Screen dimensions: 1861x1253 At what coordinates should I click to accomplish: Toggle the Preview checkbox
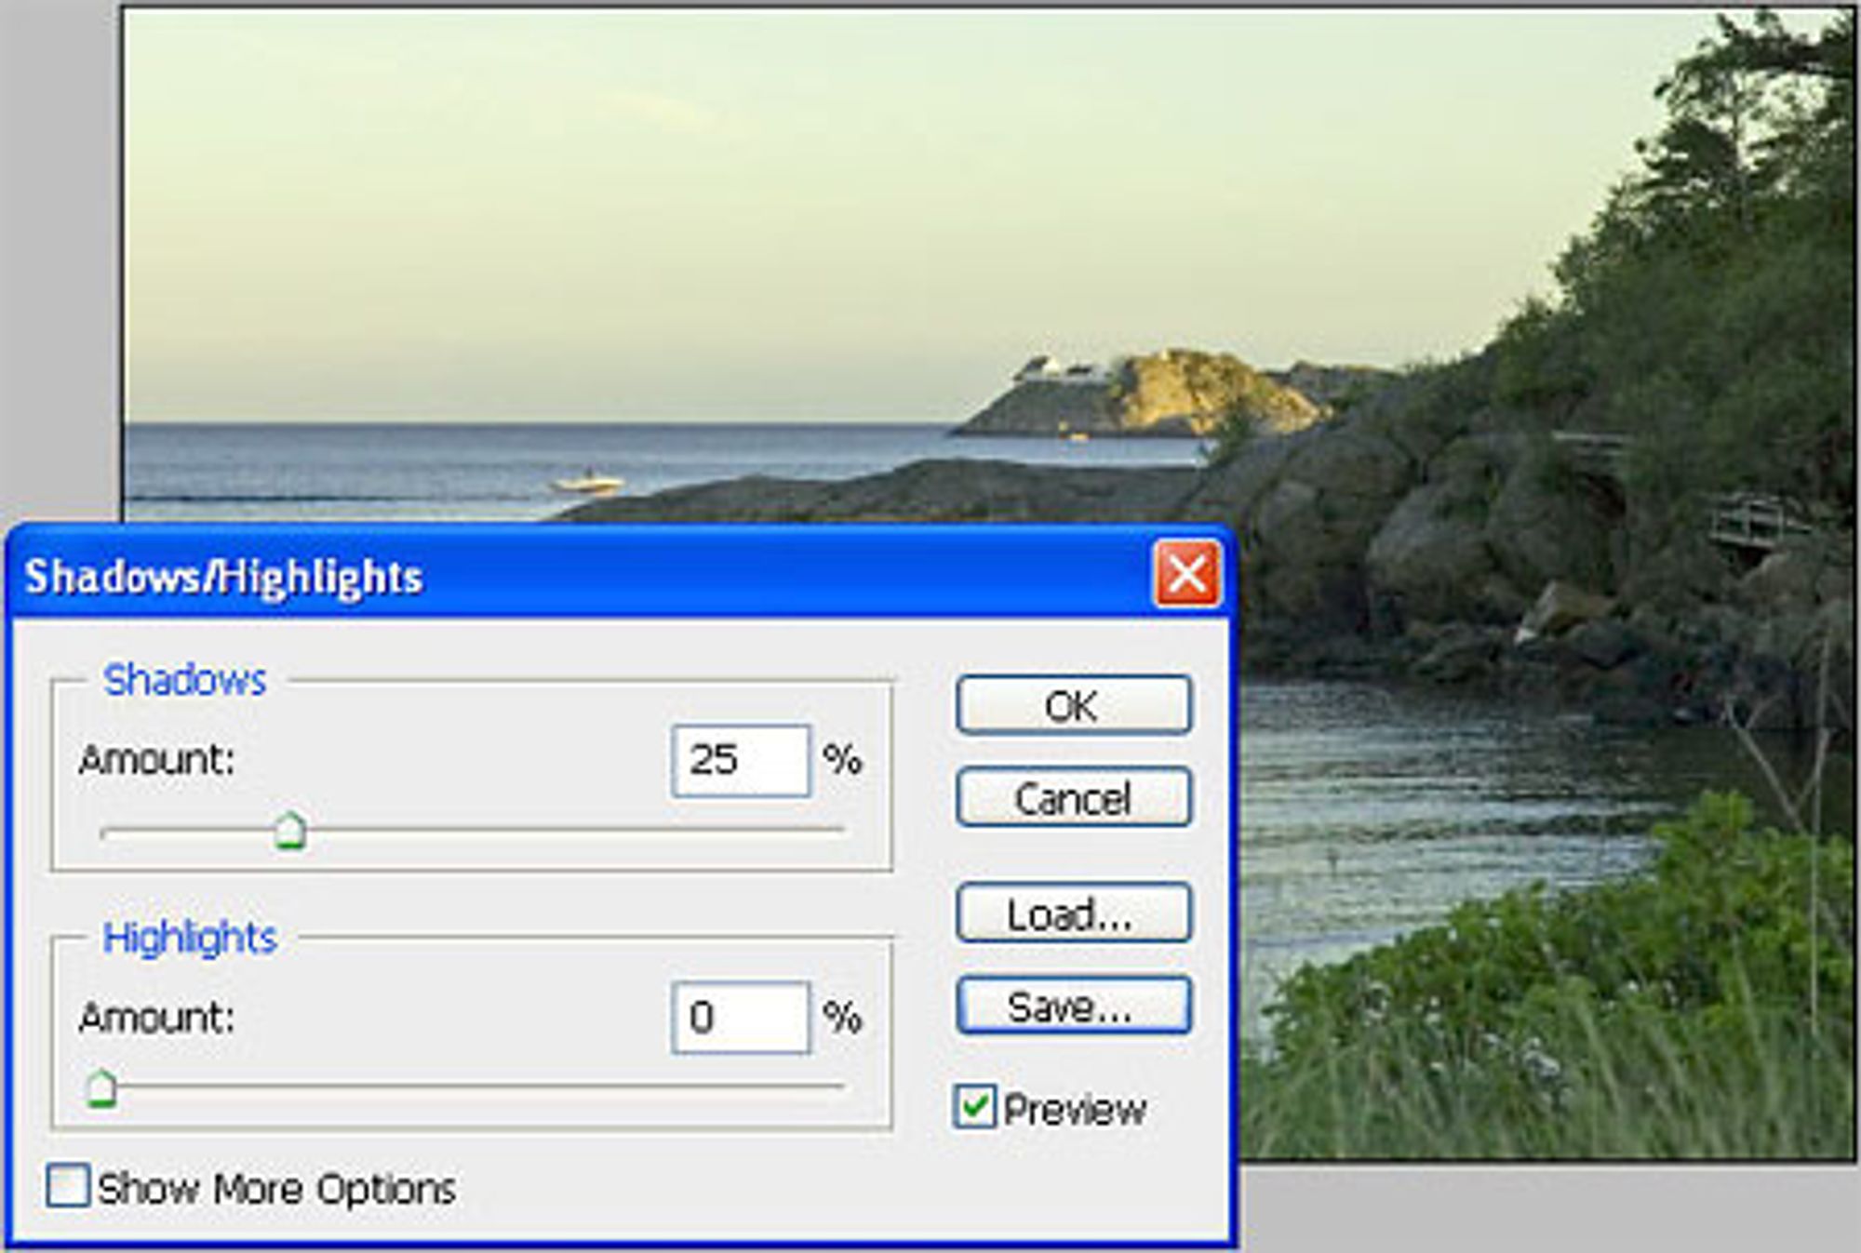975,1107
